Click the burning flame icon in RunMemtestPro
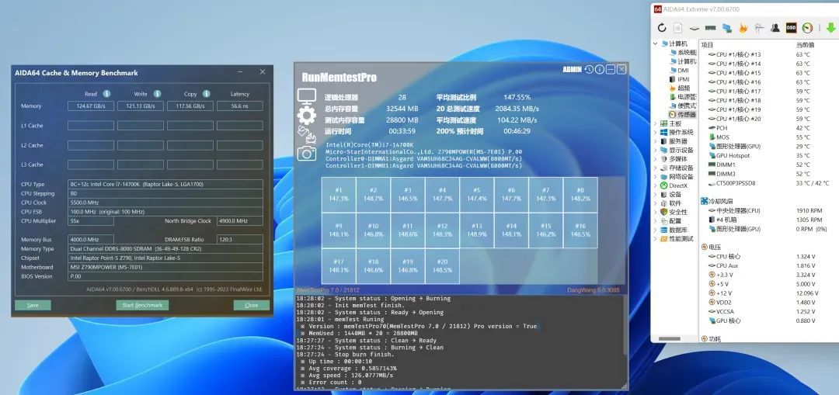 click(310, 139)
